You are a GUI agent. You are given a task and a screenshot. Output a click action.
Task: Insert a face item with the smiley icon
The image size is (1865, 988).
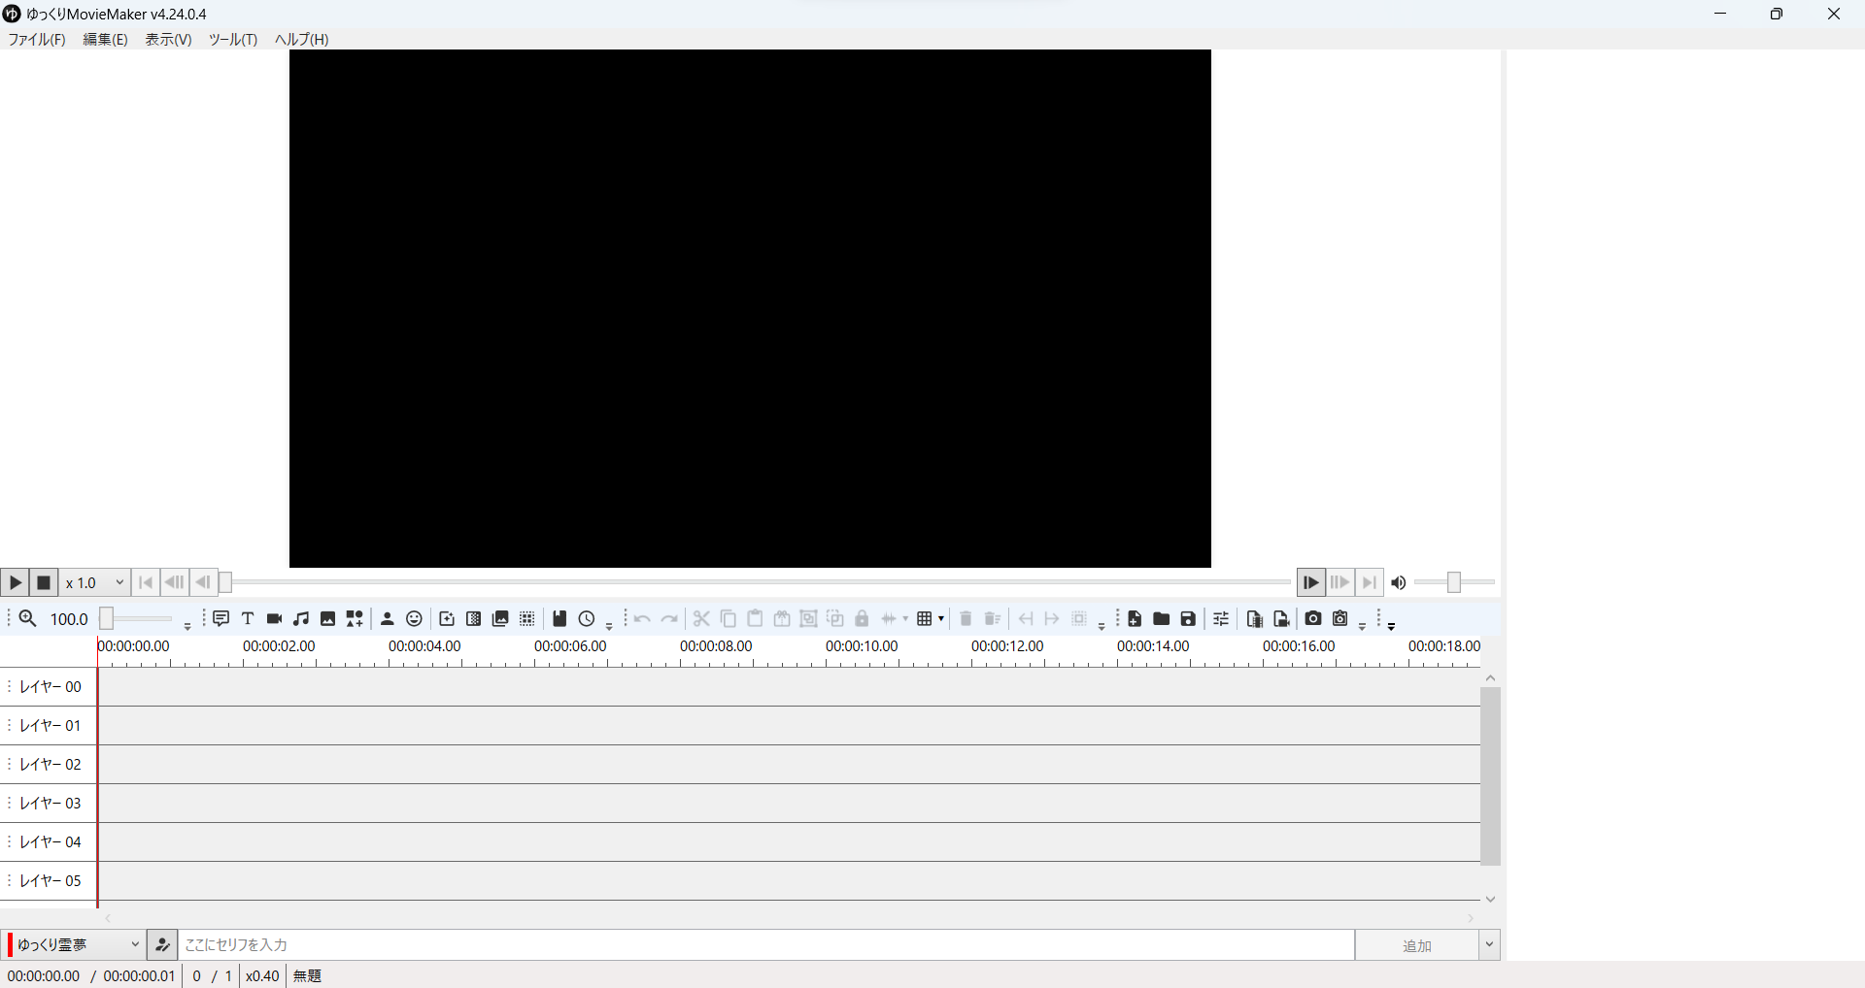(x=415, y=619)
